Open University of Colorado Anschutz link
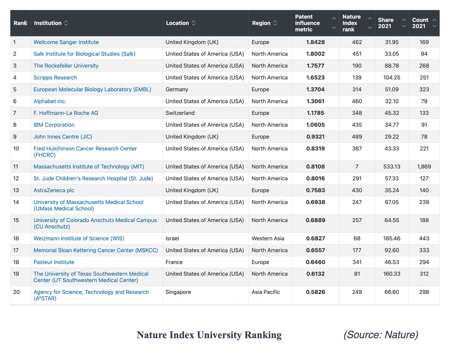The width and height of the screenshot is (449, 352). pos(95,223)
